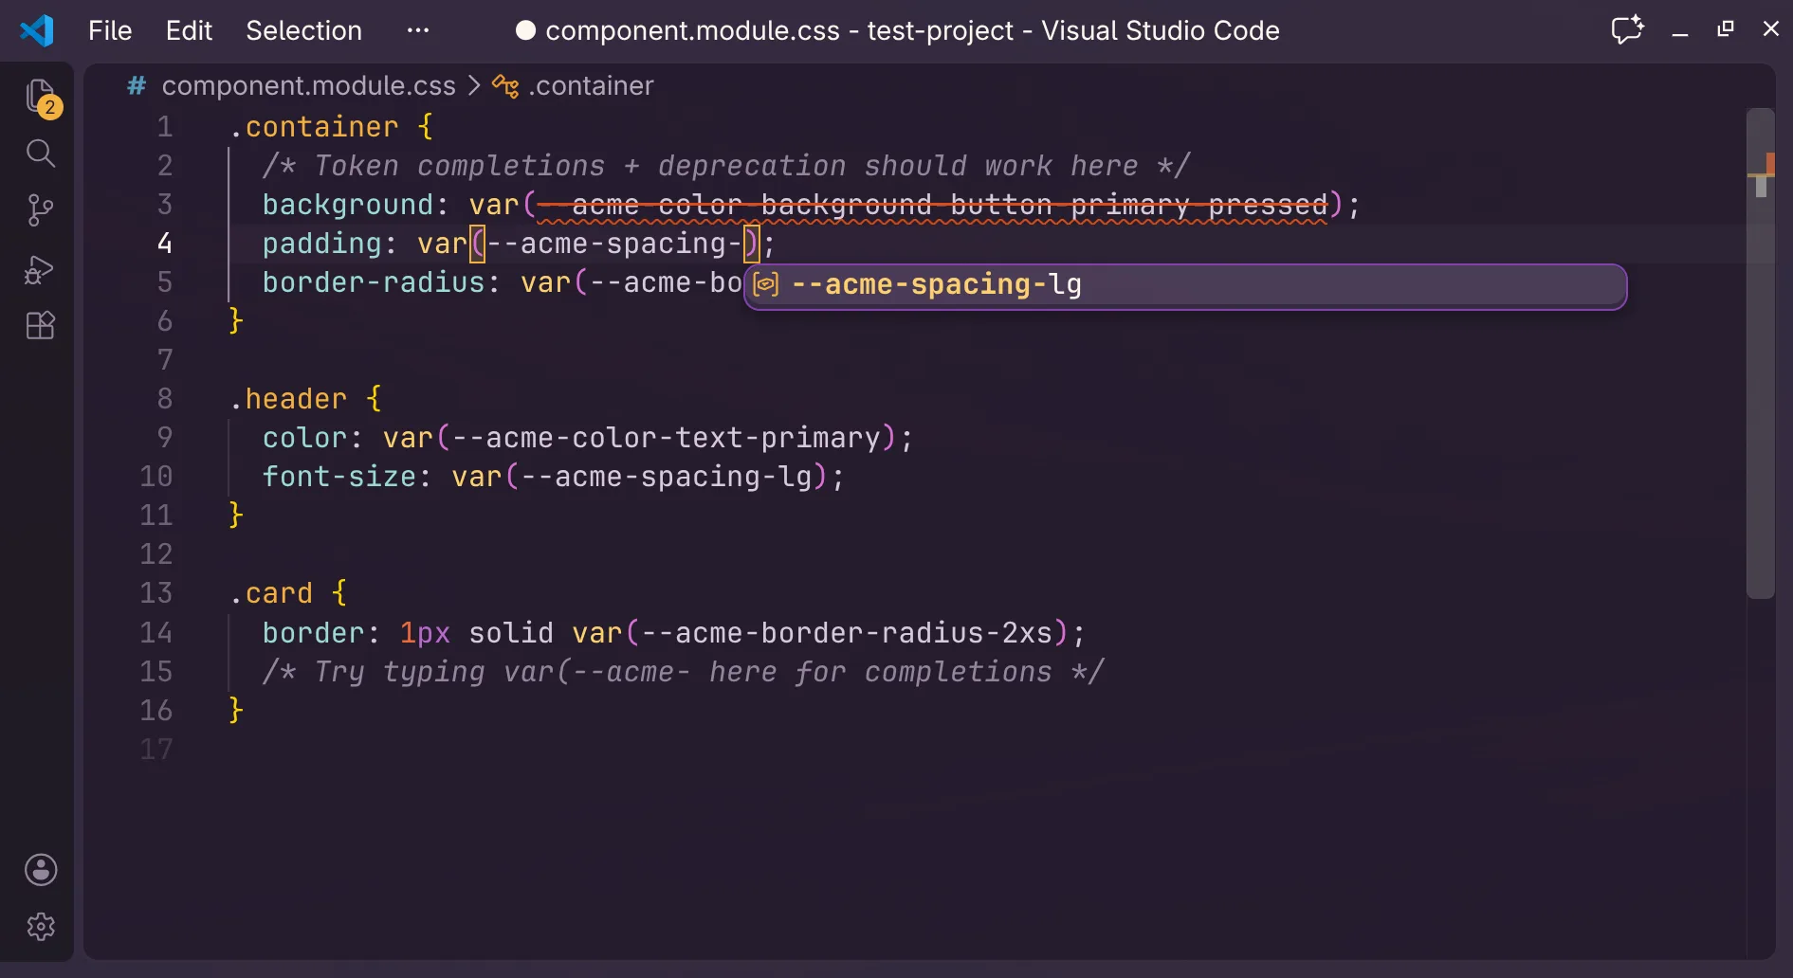Click the Token completions comment on line 2

coord(725,166)
